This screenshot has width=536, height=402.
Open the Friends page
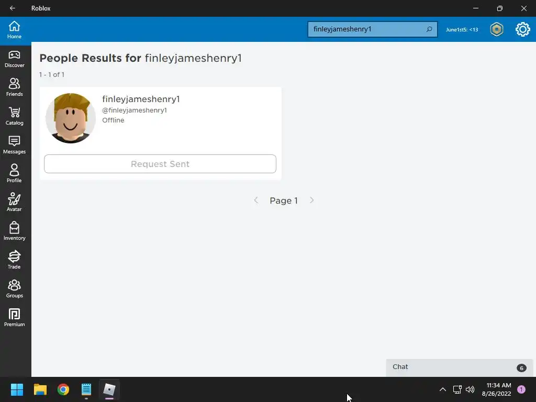[x=14, y=88]
